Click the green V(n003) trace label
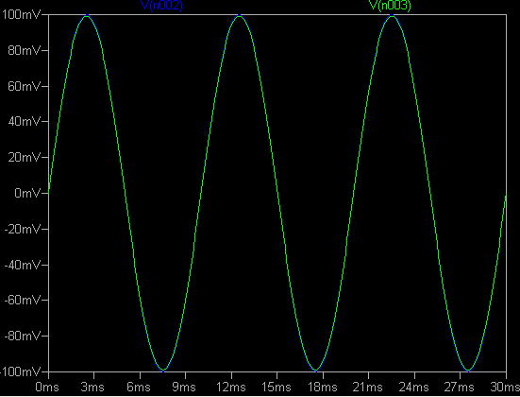The height and width of the screenshot is (397, 520). point(390,6)
